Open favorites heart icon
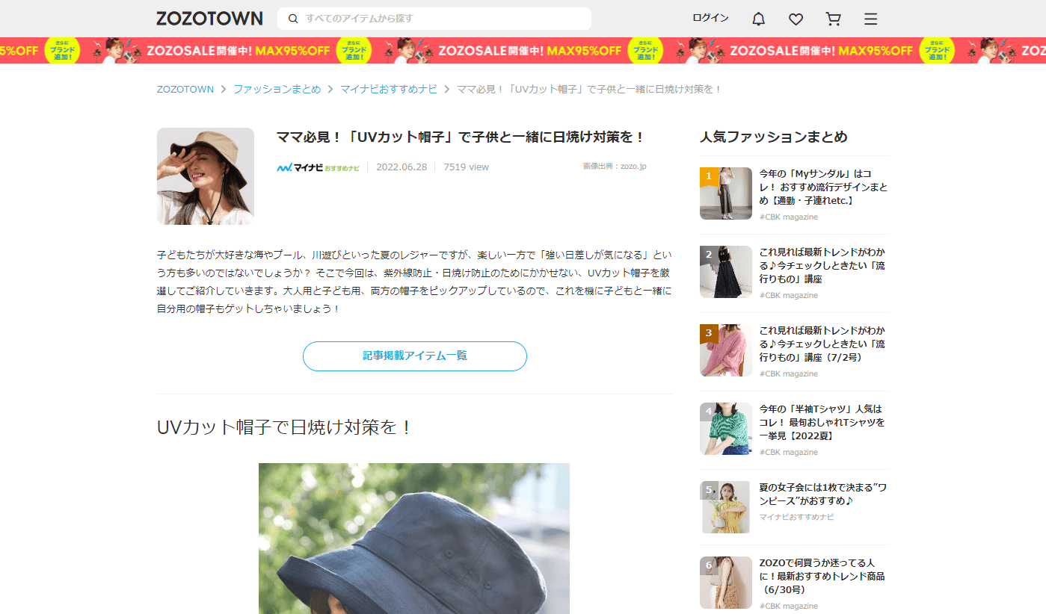Viewport: 1046px width, 614px height. click(x=796, y=19)
